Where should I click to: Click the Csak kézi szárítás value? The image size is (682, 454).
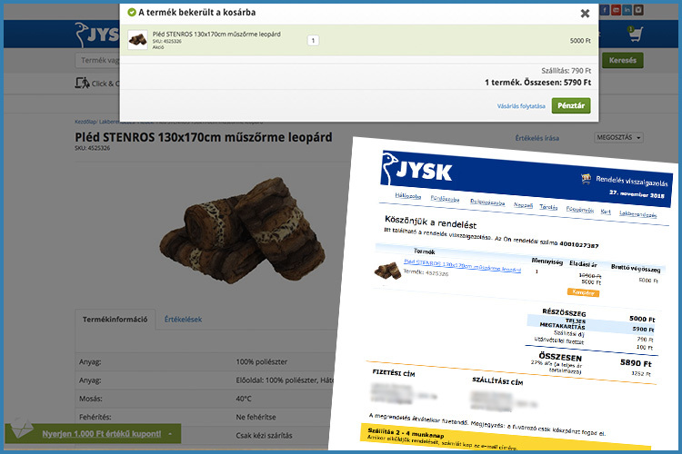(x=264, y=435)
